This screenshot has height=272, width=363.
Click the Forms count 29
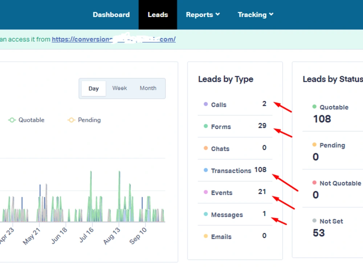(262, 125)
